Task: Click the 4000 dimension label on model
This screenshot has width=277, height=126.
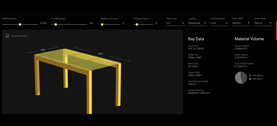Action: click(x=43, y=50)
